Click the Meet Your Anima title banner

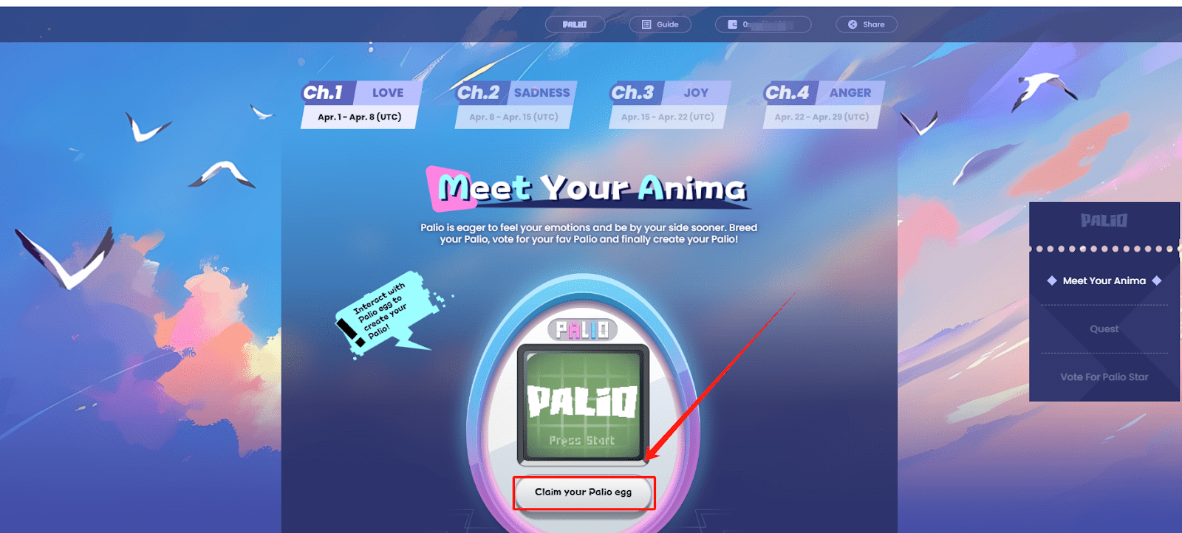click(588, 188)
